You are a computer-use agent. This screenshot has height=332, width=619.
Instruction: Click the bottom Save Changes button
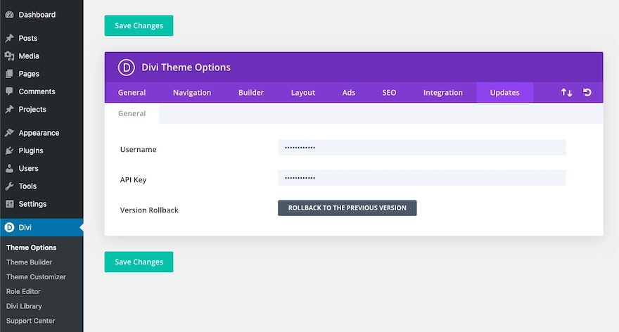click(139, 262)
